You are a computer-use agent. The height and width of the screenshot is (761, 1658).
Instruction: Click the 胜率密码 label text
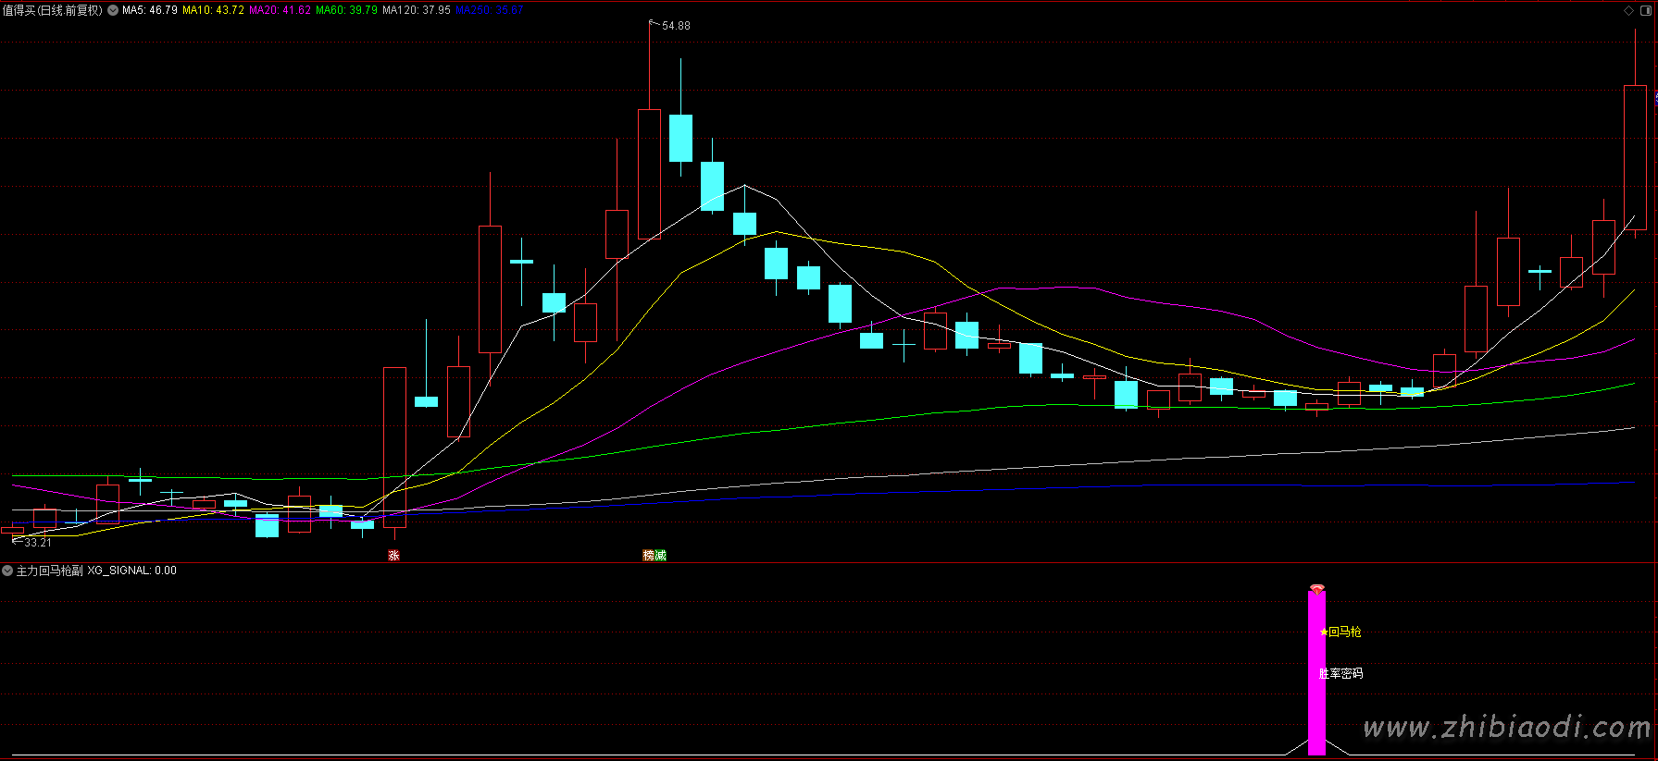pyautogui.click(x=1340, y=674)
